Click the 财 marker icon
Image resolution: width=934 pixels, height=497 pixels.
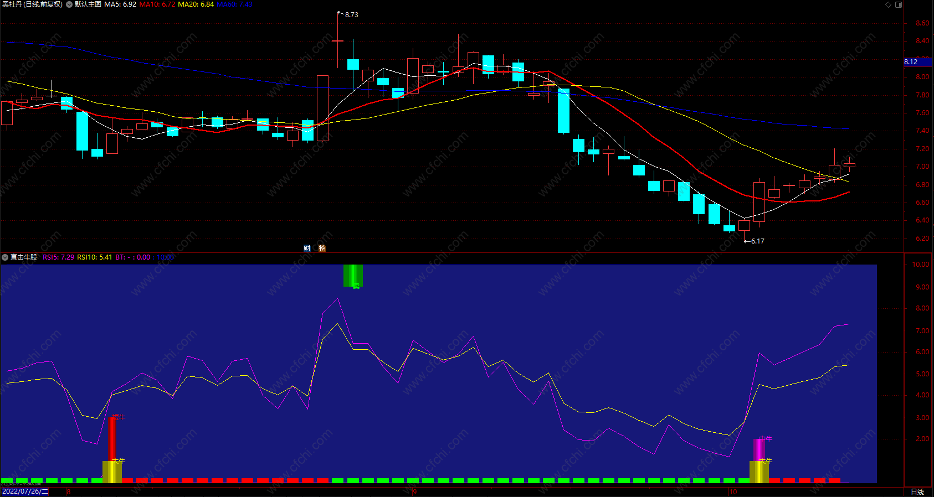[307, 249]
